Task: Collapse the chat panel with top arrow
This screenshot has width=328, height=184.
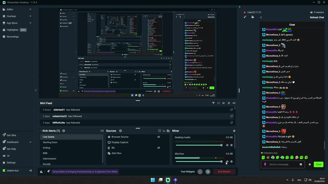Action: (x=240, y=7)
